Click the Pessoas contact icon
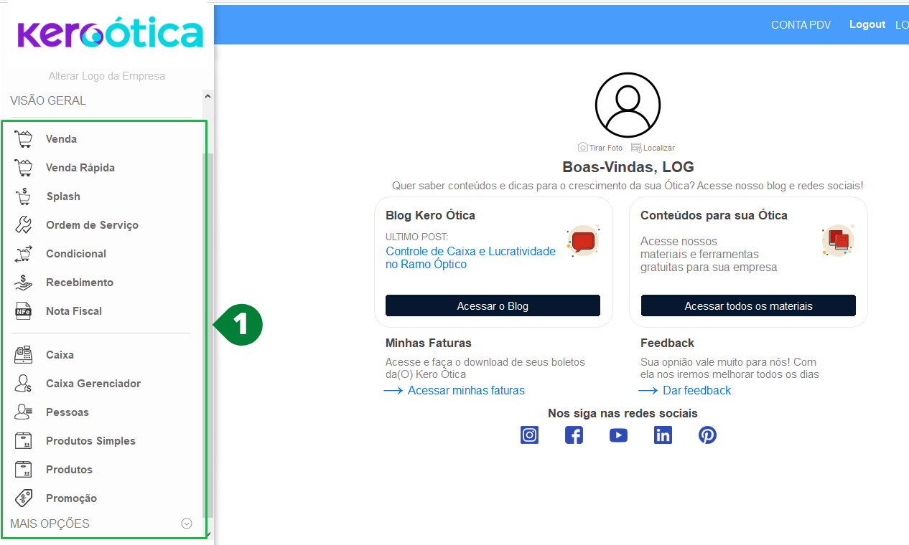Viewport: 909px width, 545px height. tap(24, 412)
